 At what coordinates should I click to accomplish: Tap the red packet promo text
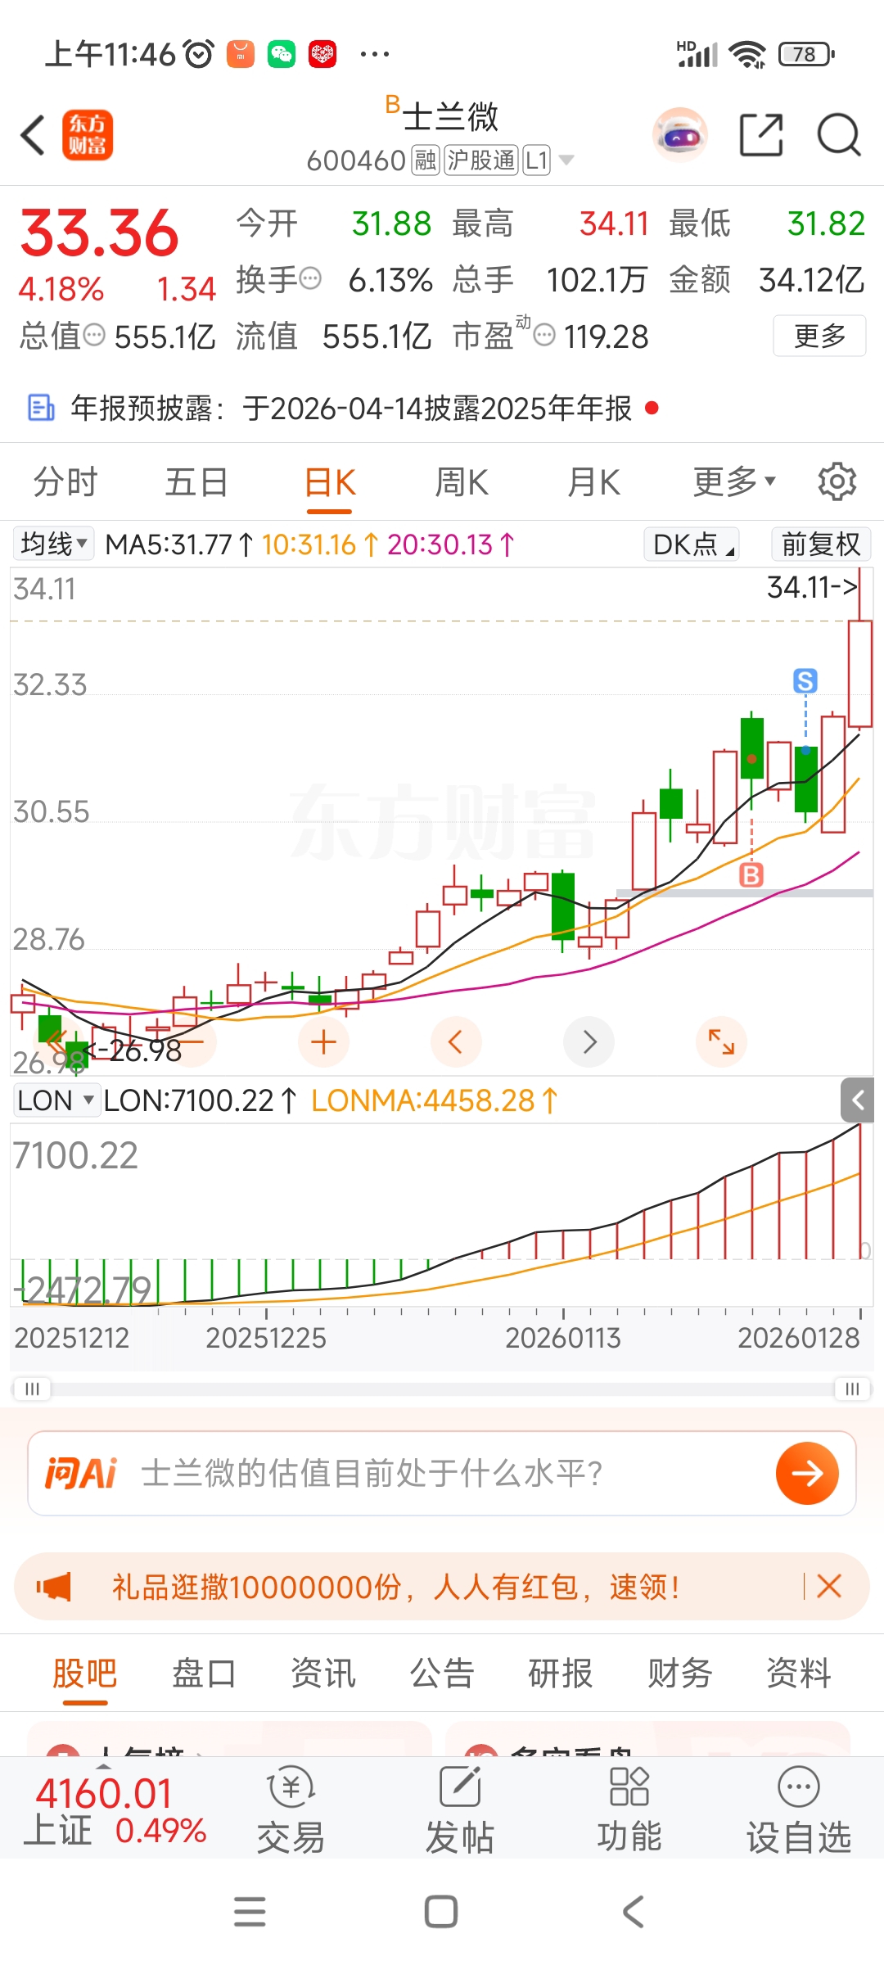pos(396,1587)
